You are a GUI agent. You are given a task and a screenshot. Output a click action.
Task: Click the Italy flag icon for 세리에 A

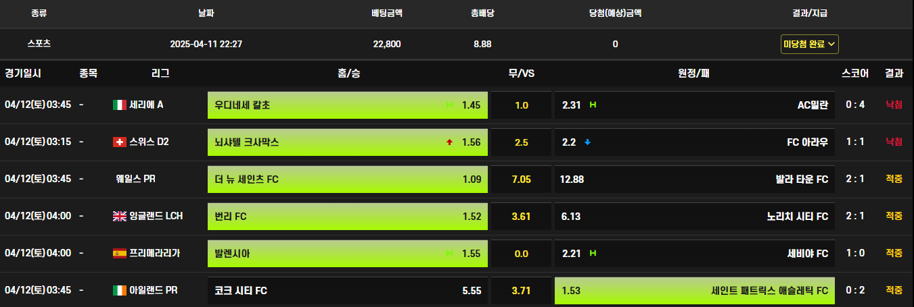(119, 105)
